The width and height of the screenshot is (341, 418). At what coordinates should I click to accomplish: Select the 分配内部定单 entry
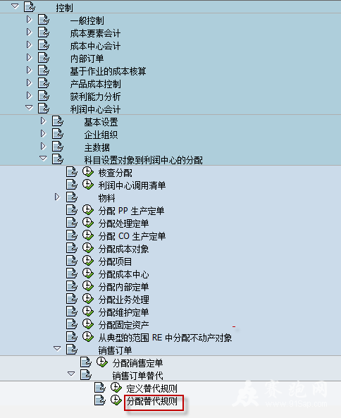[123, 287]
